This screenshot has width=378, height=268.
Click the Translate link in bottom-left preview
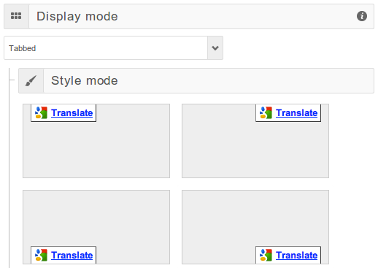click(72, 255)
